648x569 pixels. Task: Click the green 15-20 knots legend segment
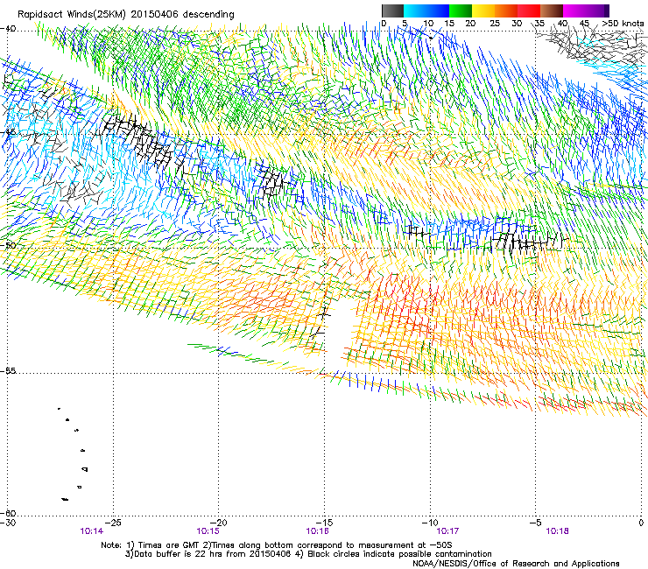click(x=461, y=11)
